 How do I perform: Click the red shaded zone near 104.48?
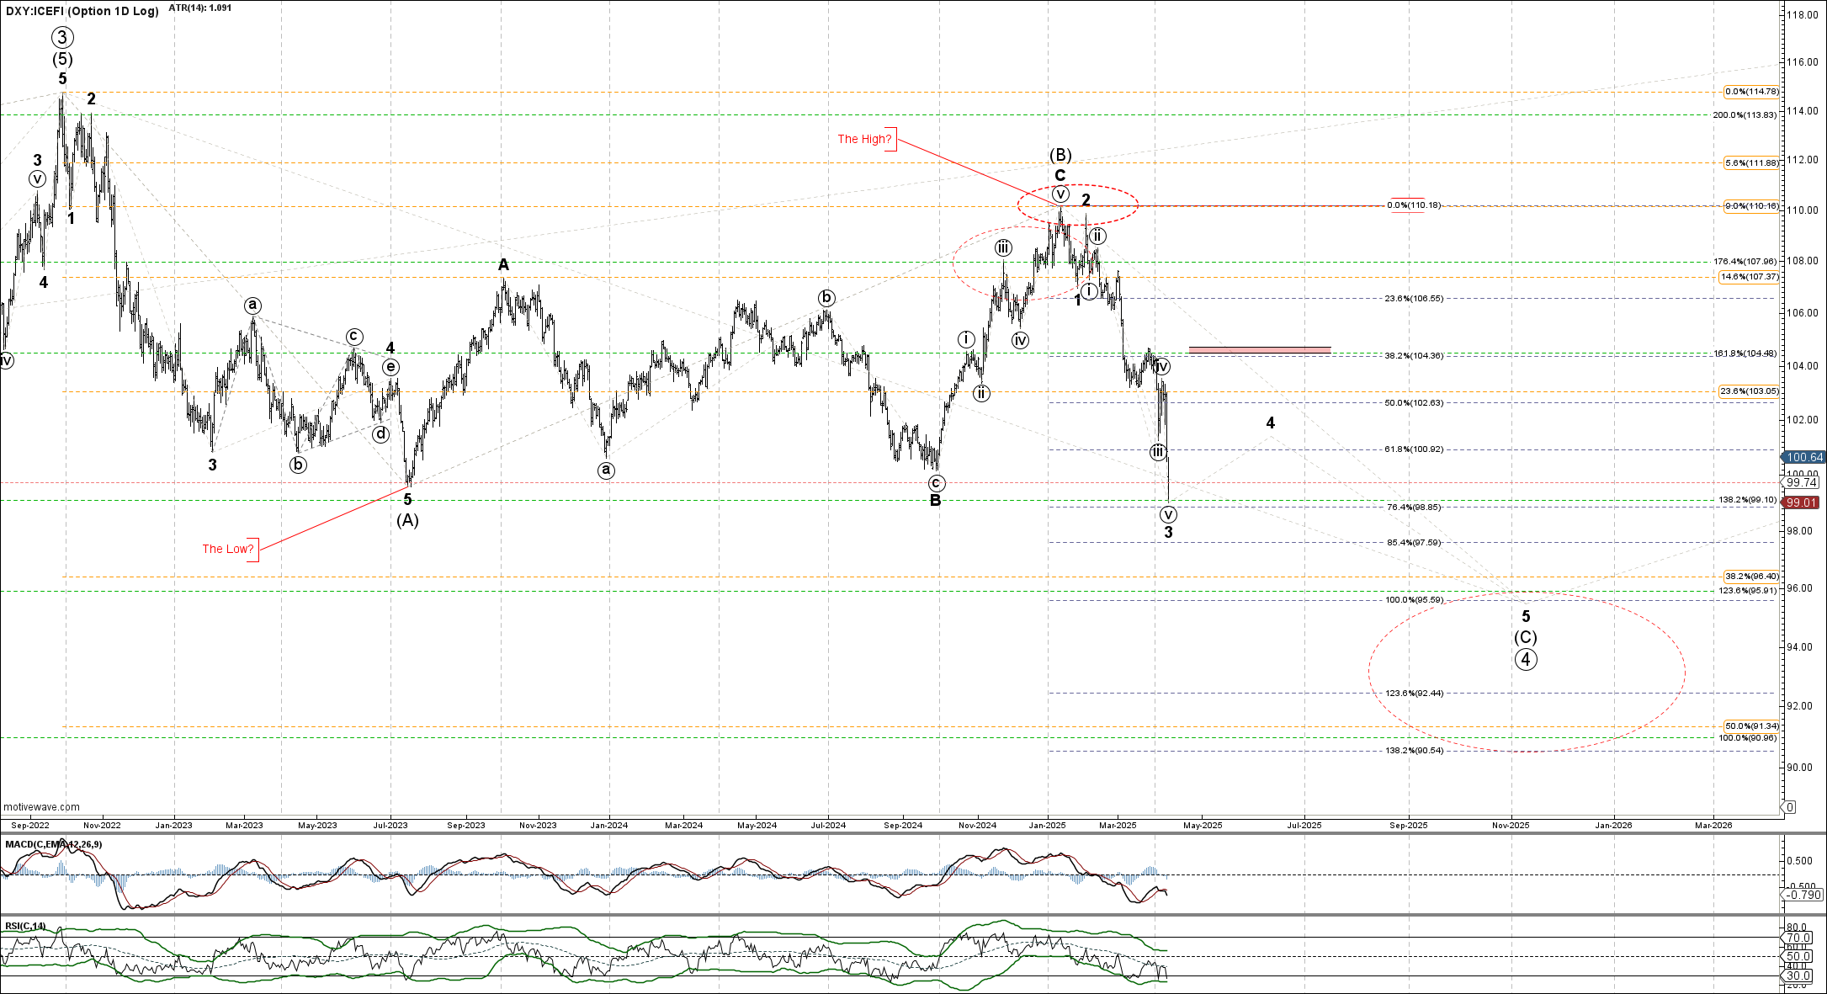point(1260,349)
